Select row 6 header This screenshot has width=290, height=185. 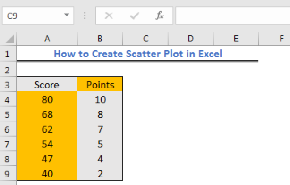[x=8, y=129]
